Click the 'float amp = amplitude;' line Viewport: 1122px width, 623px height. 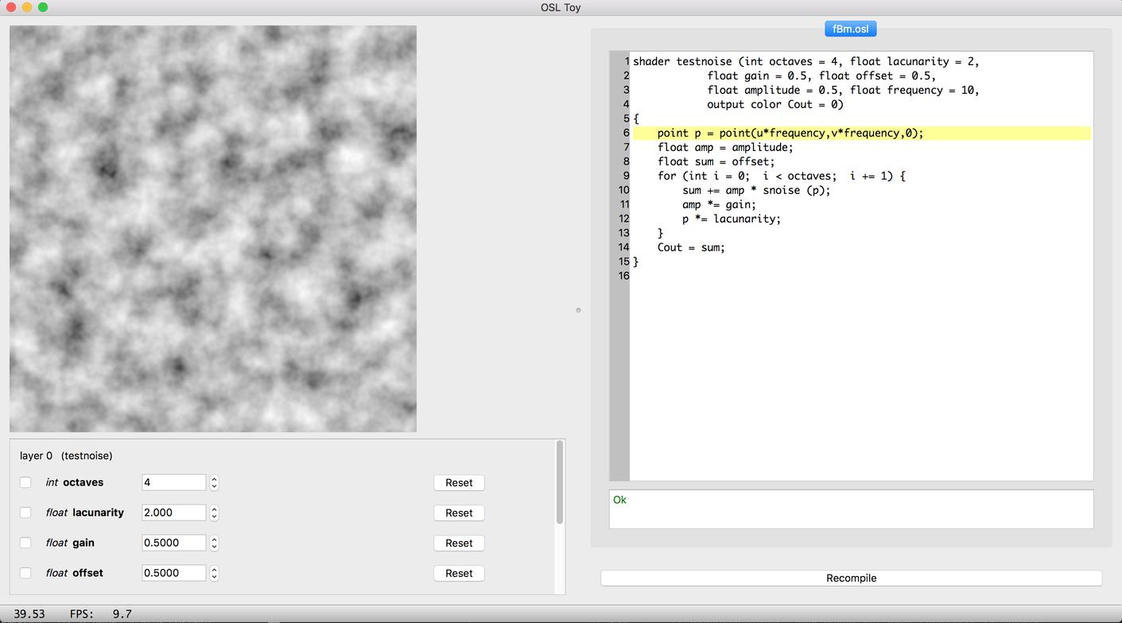tap(725, 147)
